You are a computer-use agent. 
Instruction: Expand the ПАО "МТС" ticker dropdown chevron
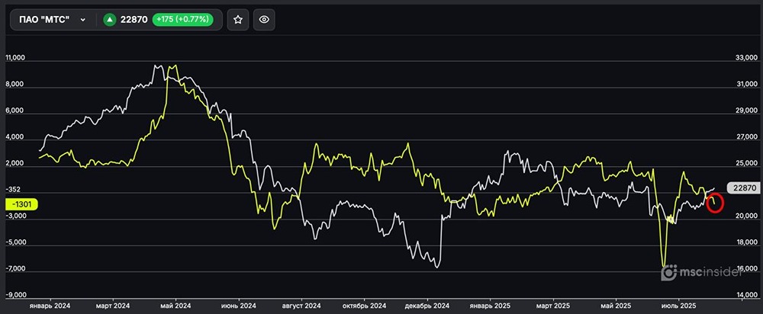(x=82, y=20)
